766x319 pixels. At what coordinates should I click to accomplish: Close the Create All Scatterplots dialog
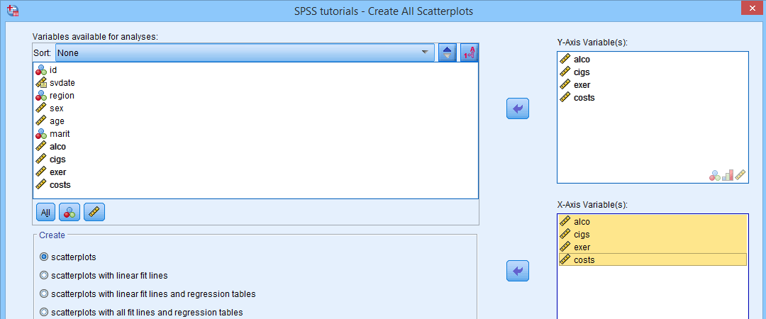tap(754, 9)
